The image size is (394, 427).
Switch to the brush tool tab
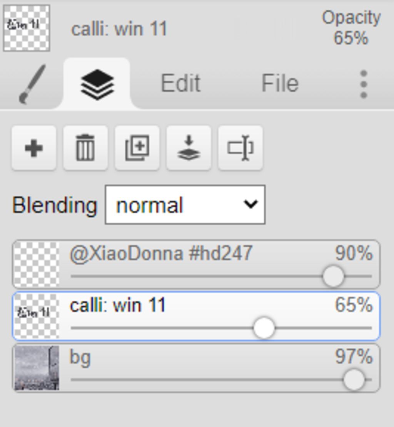pos(32,84)
